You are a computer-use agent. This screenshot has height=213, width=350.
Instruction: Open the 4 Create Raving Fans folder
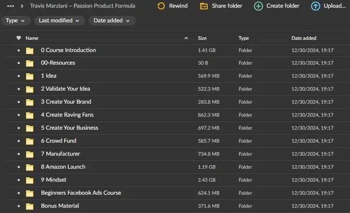[67, 115]
